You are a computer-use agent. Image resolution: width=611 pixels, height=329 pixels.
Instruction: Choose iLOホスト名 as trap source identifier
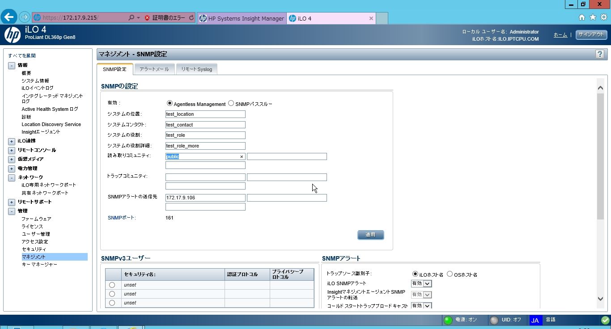tap(415, 274)
